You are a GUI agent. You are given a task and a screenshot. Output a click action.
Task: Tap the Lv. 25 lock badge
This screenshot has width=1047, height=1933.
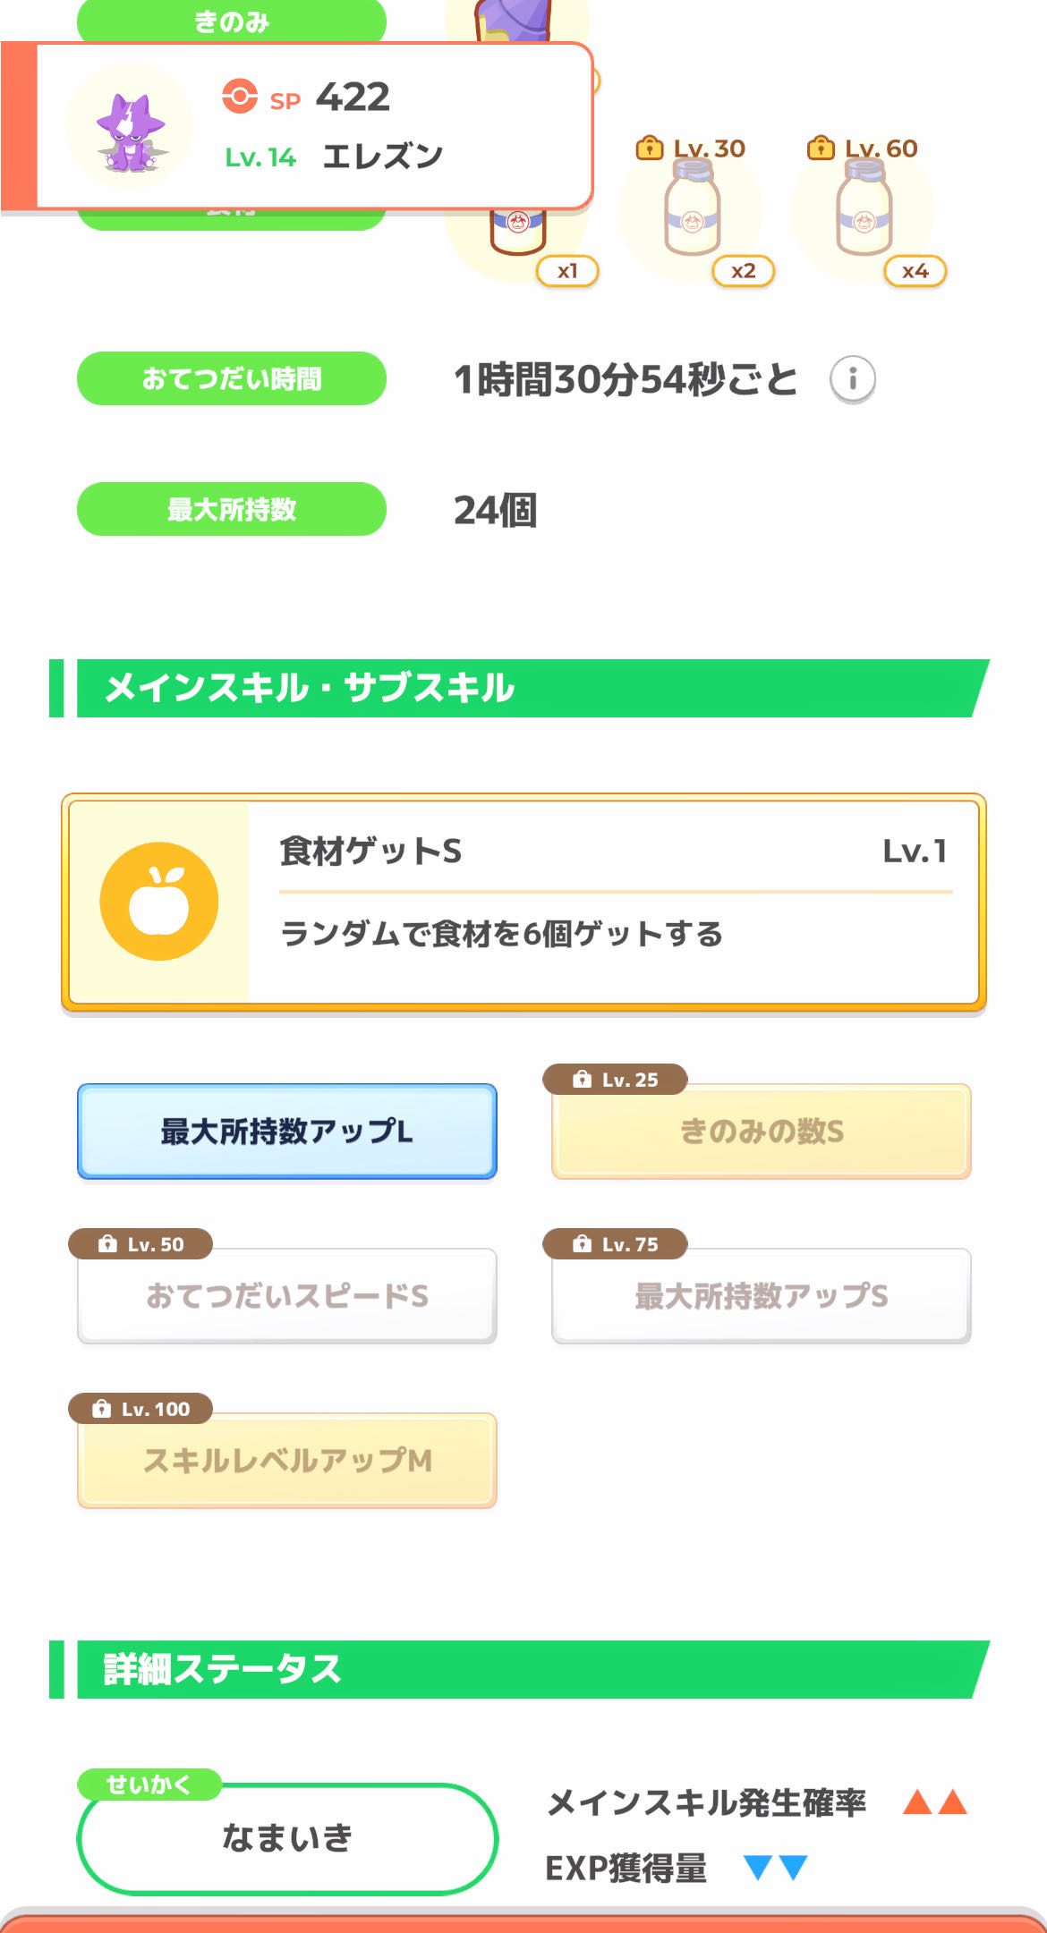click(x=616, y=1080)
